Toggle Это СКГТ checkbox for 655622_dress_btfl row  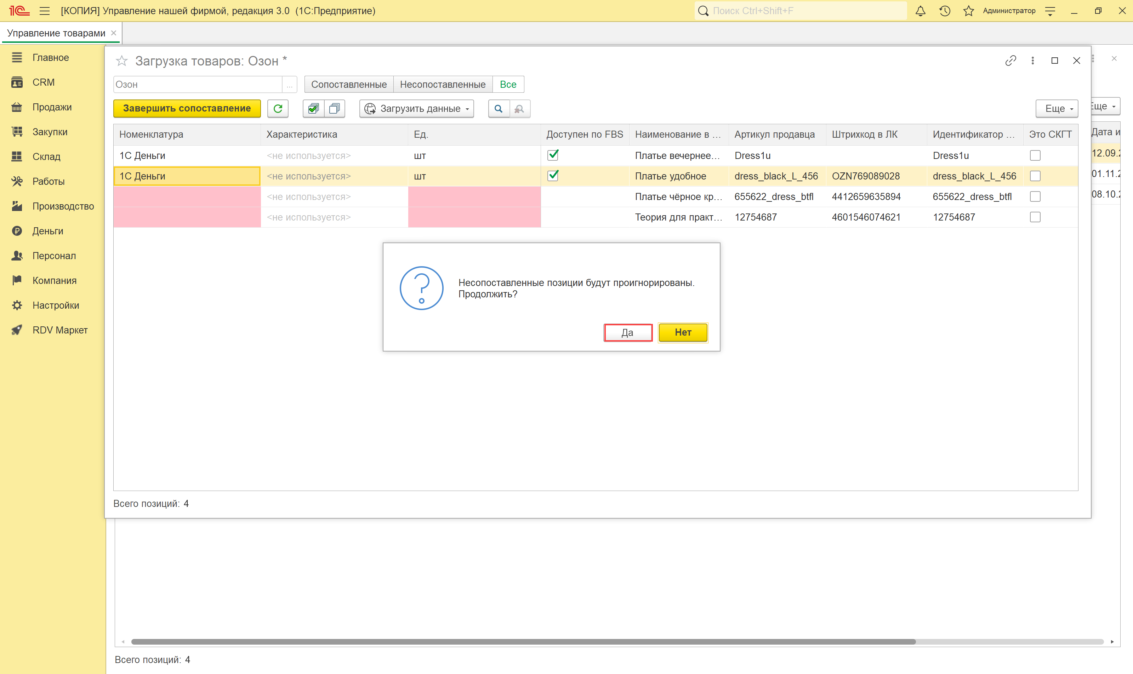(x=1035, y=197)
